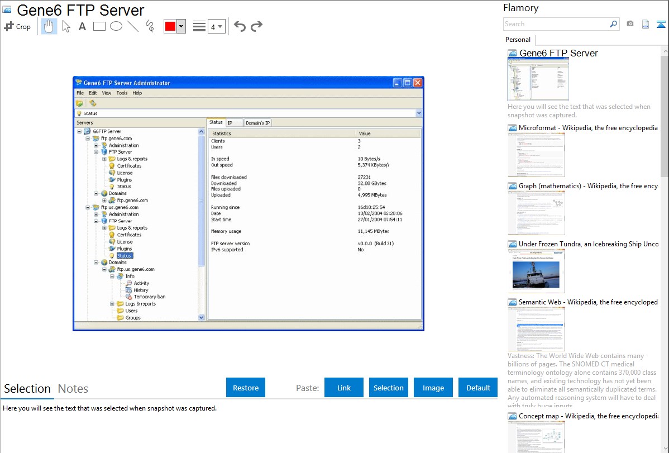669x453 pixels.
Task: Undo the last annotation
Action: pyautogui.click(x=240, y=26)
